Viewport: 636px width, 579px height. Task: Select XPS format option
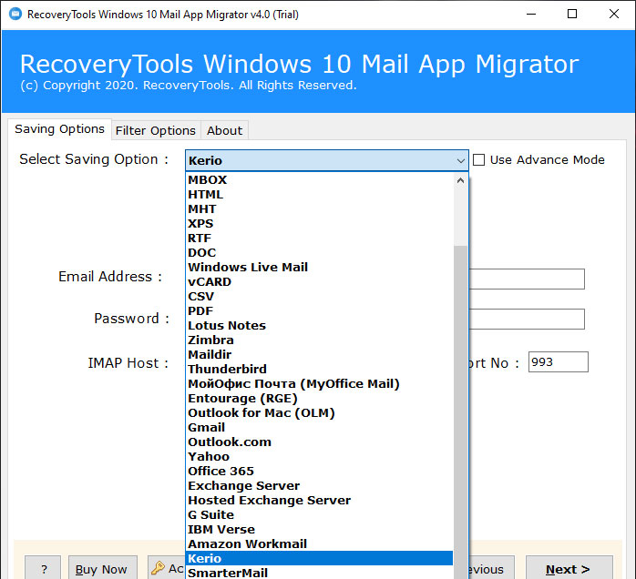point(320,224)
